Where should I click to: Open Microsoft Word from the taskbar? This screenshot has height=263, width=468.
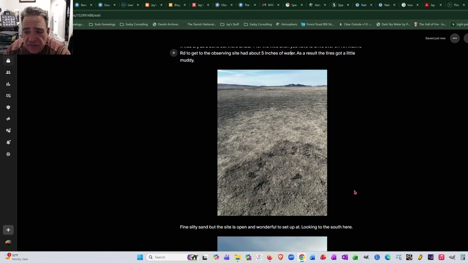312,257
